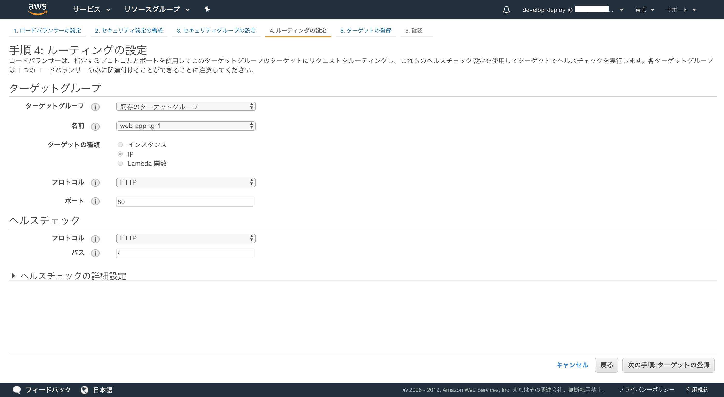724x397 pixels.
Task: Click the フィードバック speech bubble icon
Action: tap(17, 390)
